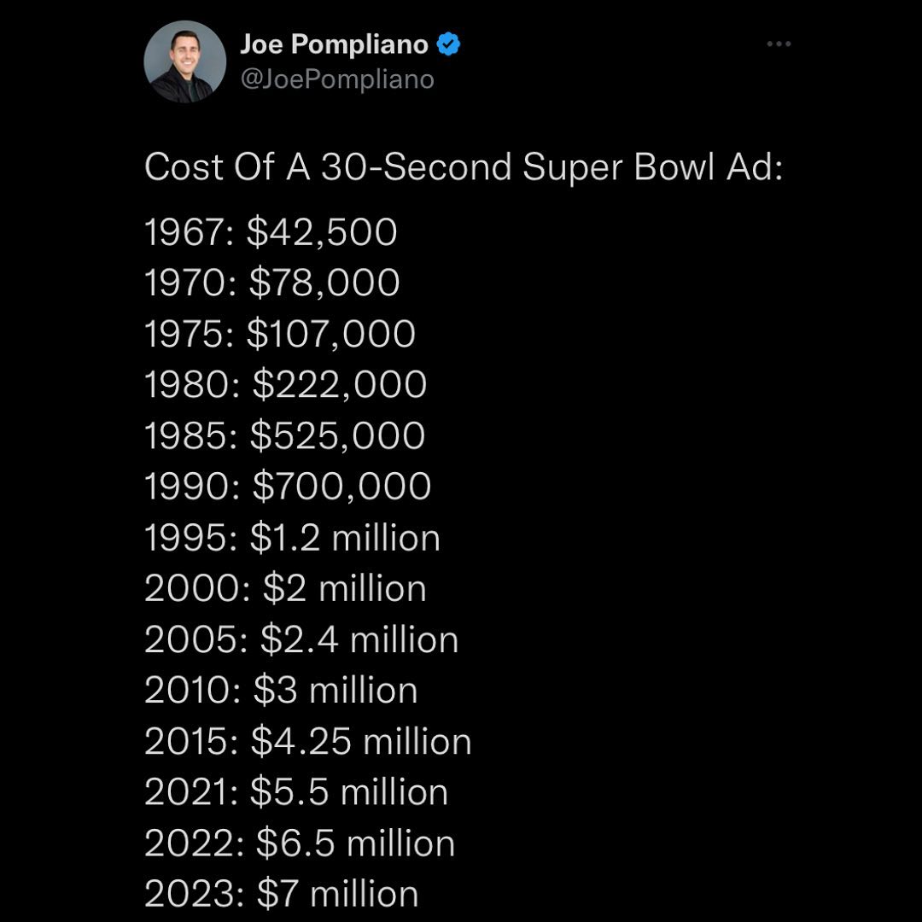This screenshot has width=922, height=922.
Task: Click the 2021: $5.5 million line
Action: [296, 792]
